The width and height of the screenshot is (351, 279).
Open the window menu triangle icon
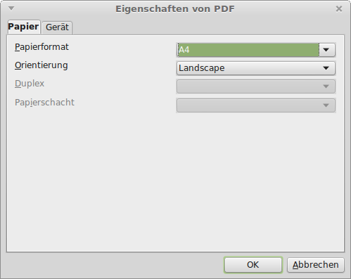click(11, 8)
